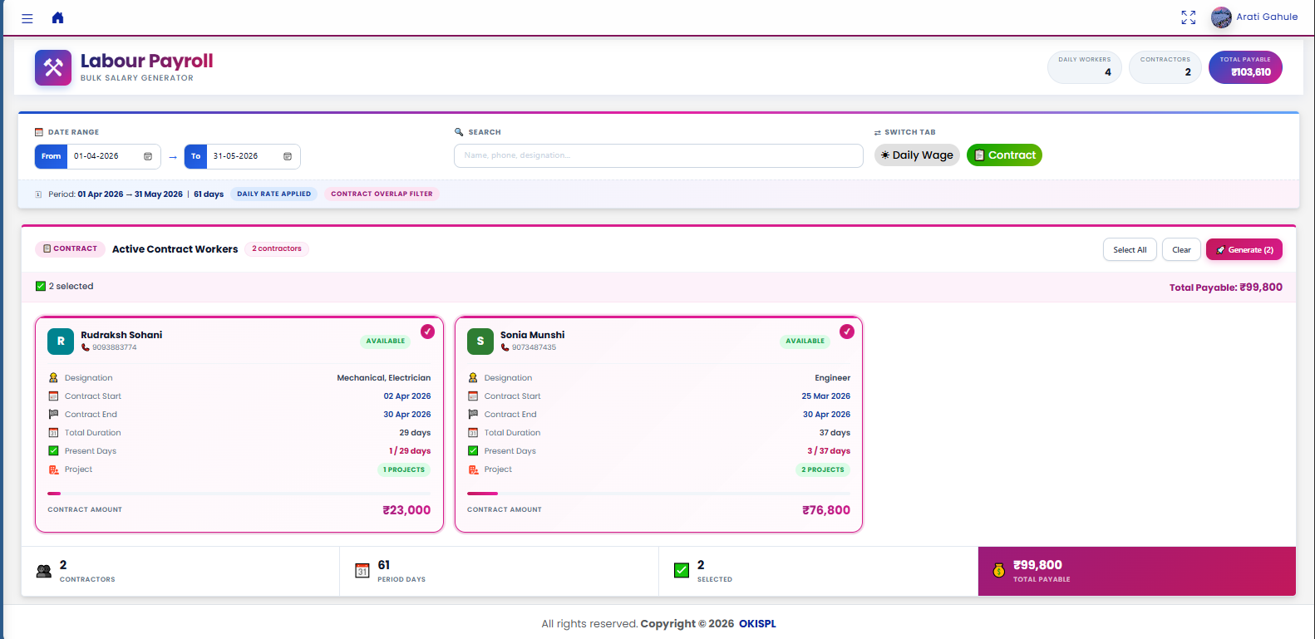This screenshot has width=1315, height=639.
Task: Click the Switch Tab arrows icon
Action: [878, 133]
